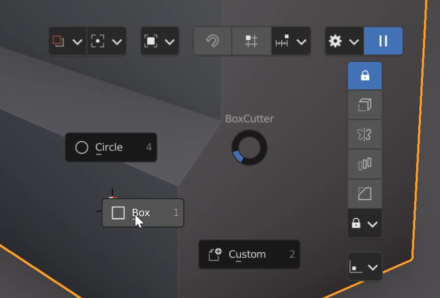440x298 pixels.
Task: Open the dropdown beside the framed square icon
Action: tap(170, 42)
